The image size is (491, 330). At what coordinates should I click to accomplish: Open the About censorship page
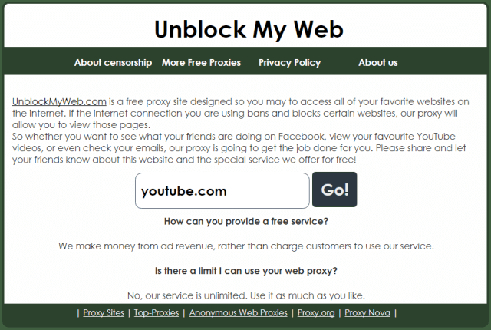[x=113, y=63]
